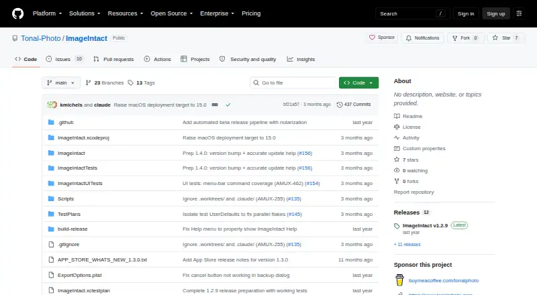Viewport: 537px width, 295px height.
Task: Click the Scripts folder icon
Action: pos(51,198)
